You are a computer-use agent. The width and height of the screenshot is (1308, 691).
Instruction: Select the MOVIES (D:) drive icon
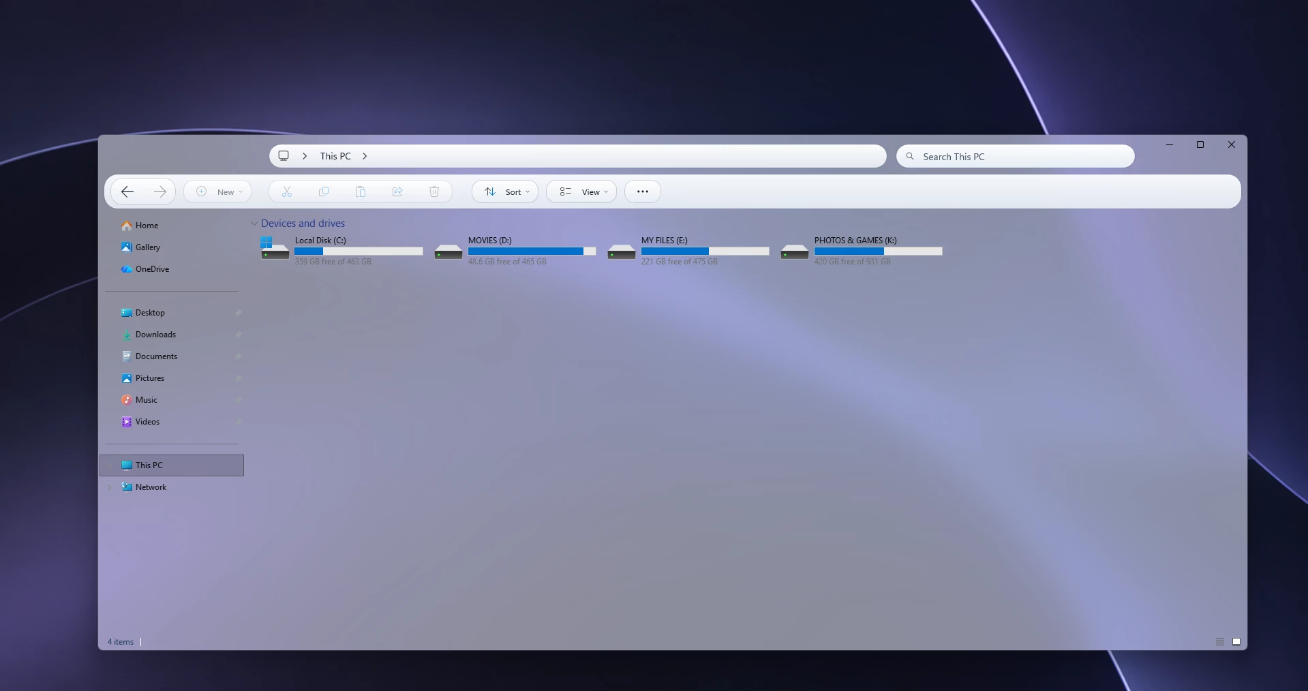pyautogui.click(x=448, y=252)
